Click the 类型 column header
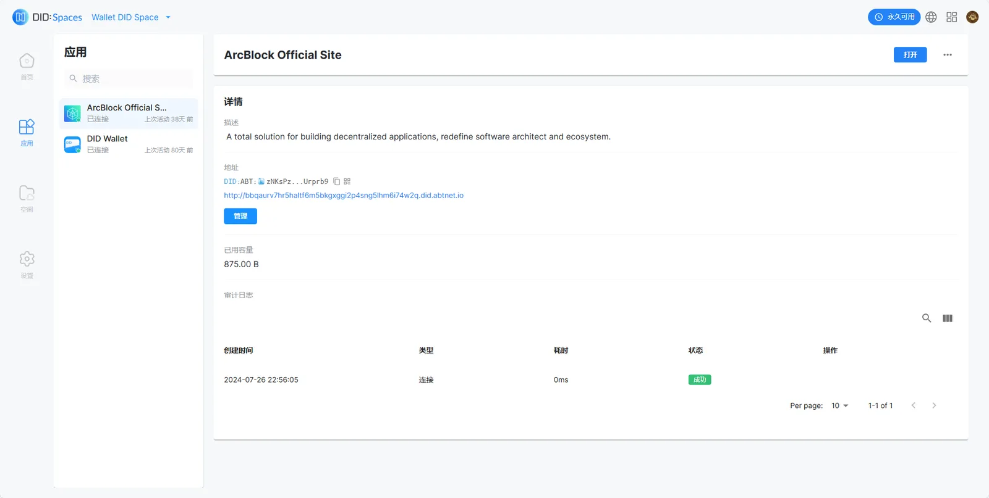Image resolution: width=989 pixels, height=498 pixels. tap(427, 351)
